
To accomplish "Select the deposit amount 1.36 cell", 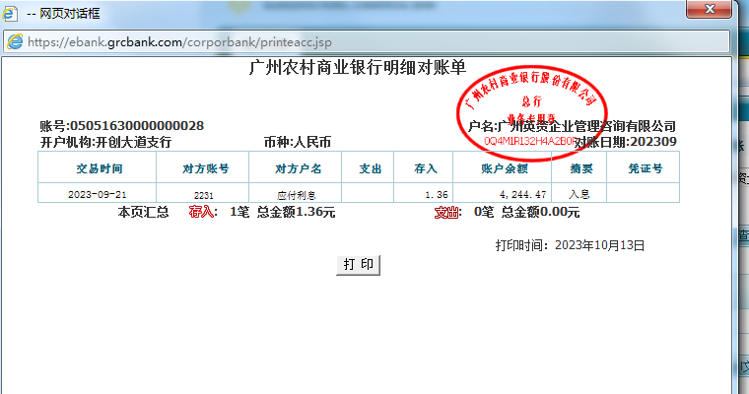I will tap(423, 194).
